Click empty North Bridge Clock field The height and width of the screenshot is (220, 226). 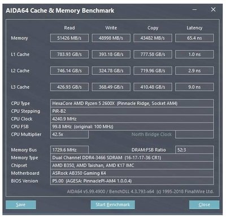point(194,134)
